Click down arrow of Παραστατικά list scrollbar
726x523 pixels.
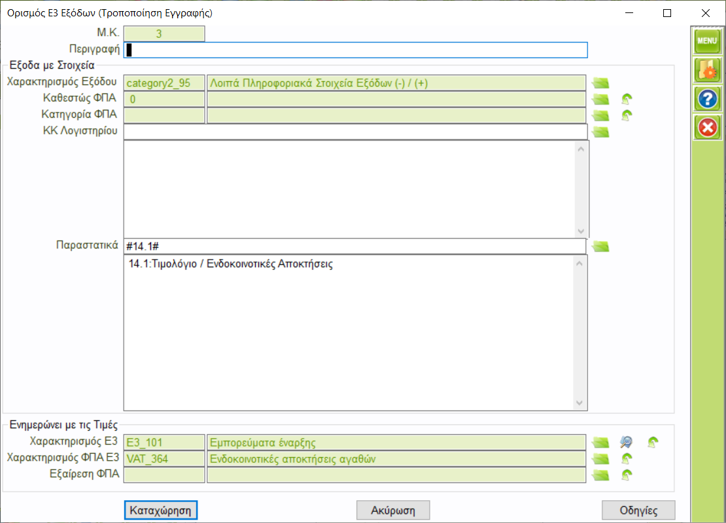tap(580, 403)
